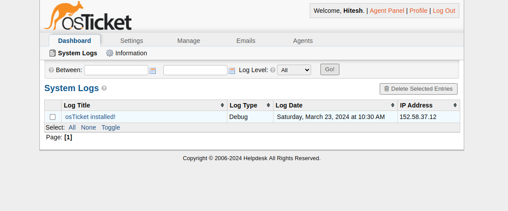Click Delete Selected Entries button
508x211 pixels.
pyautogui.click(x=418, y=89)
